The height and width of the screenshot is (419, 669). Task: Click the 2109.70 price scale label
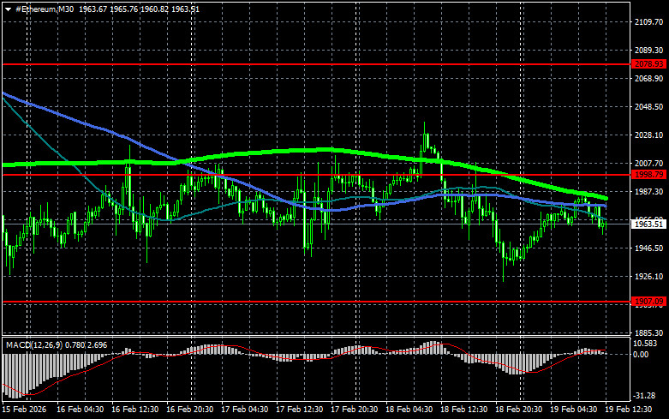[x=648, y=22]
